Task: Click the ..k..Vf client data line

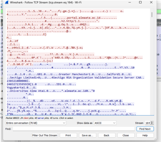Action: tap(12, 41)
